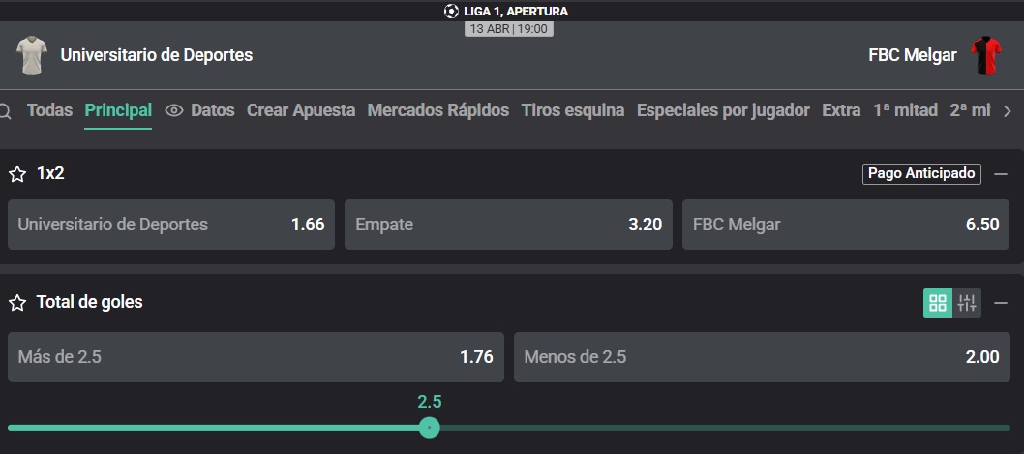
Task: Open the Crear Apuesta tab
Action: (301, 110)
